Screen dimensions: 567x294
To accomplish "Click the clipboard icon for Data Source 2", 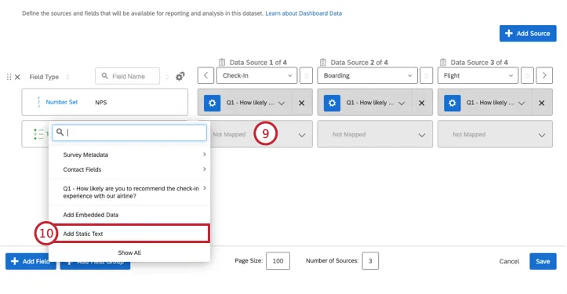I will point(323,62).
